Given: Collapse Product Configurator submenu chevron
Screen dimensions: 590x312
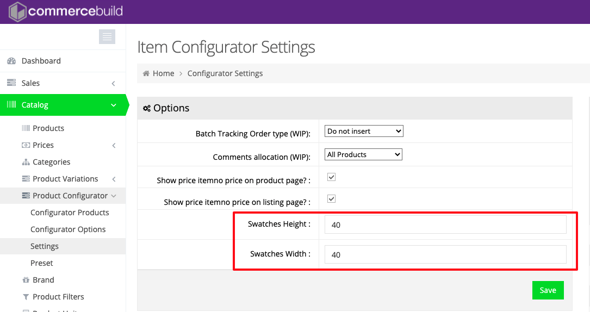Looking at the screenshot, I should coord(114,196).
